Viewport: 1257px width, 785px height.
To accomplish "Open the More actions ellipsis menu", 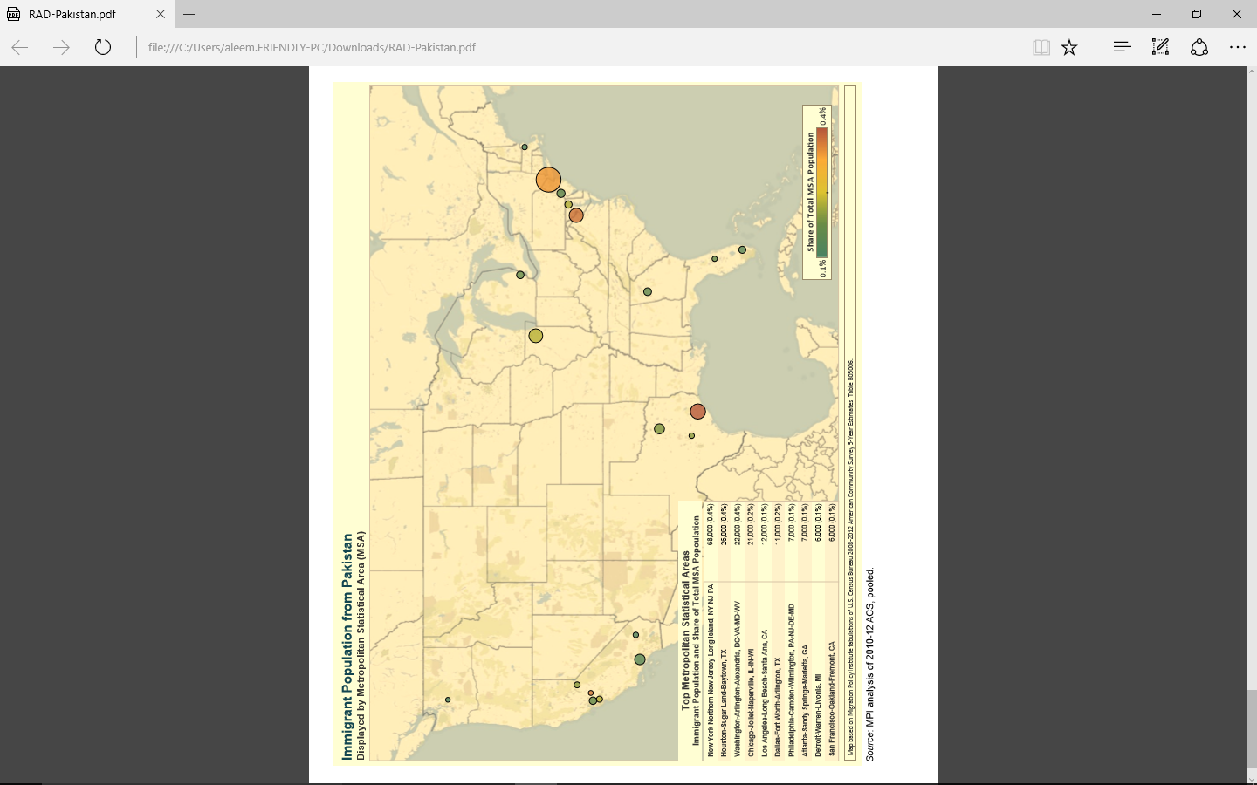I will click(1238, 47).
